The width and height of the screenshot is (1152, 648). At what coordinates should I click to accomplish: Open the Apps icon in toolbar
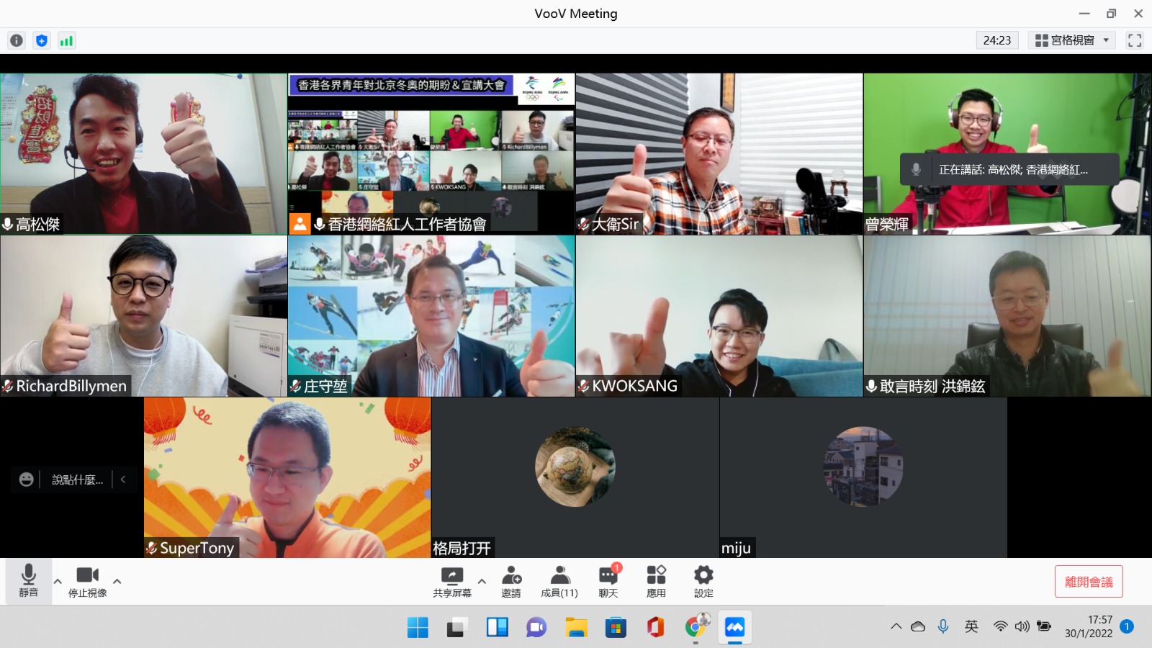point(656,581)
